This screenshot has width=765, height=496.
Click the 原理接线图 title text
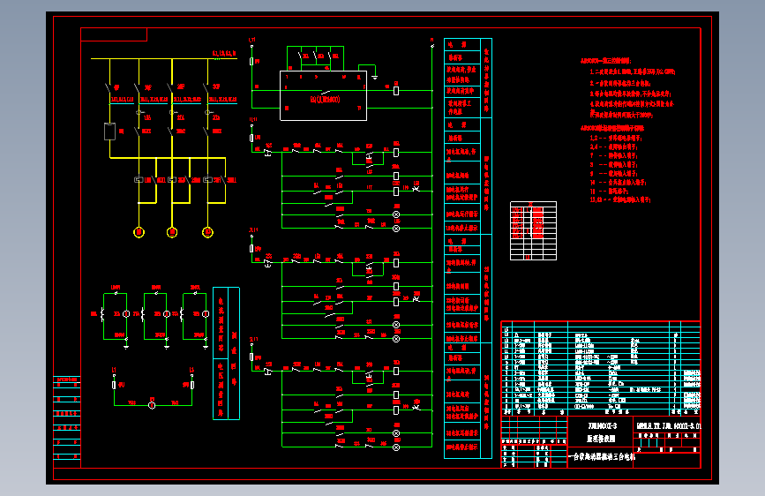click(x=601, y=439)
